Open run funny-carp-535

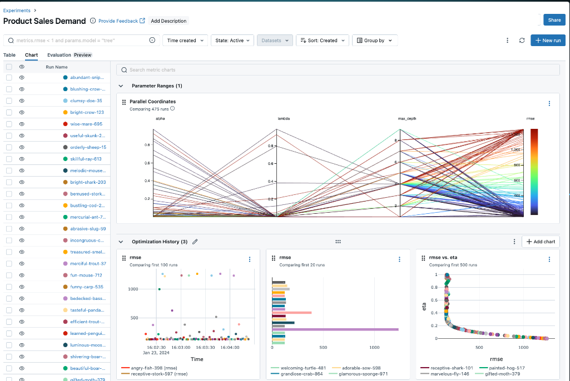point(87,287)
